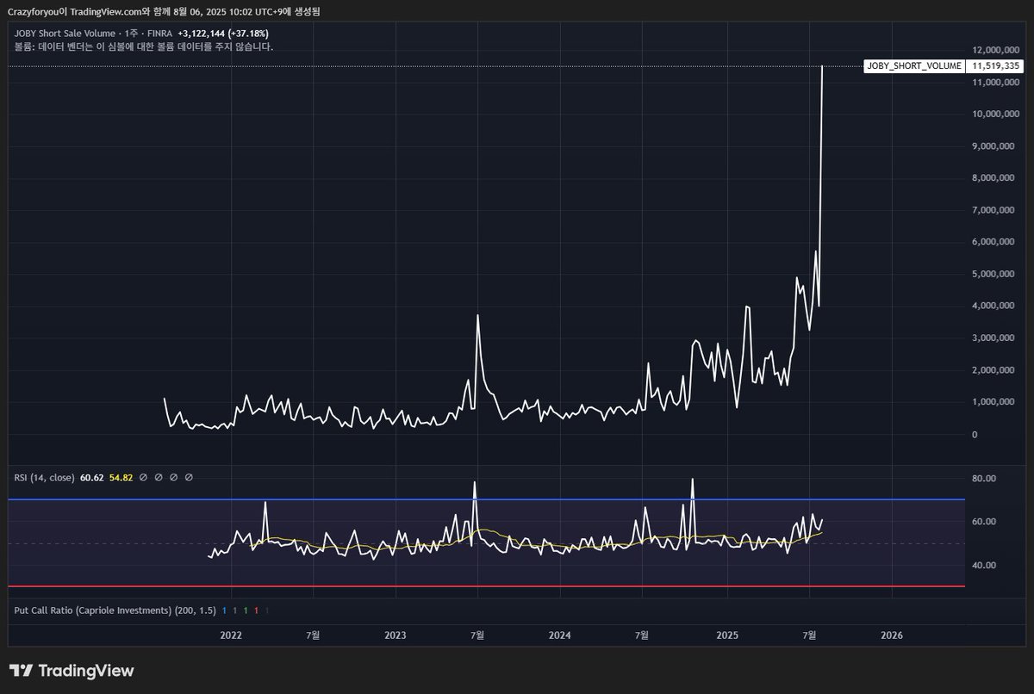Click the 2025 label on time axis

tap(727, 635)
